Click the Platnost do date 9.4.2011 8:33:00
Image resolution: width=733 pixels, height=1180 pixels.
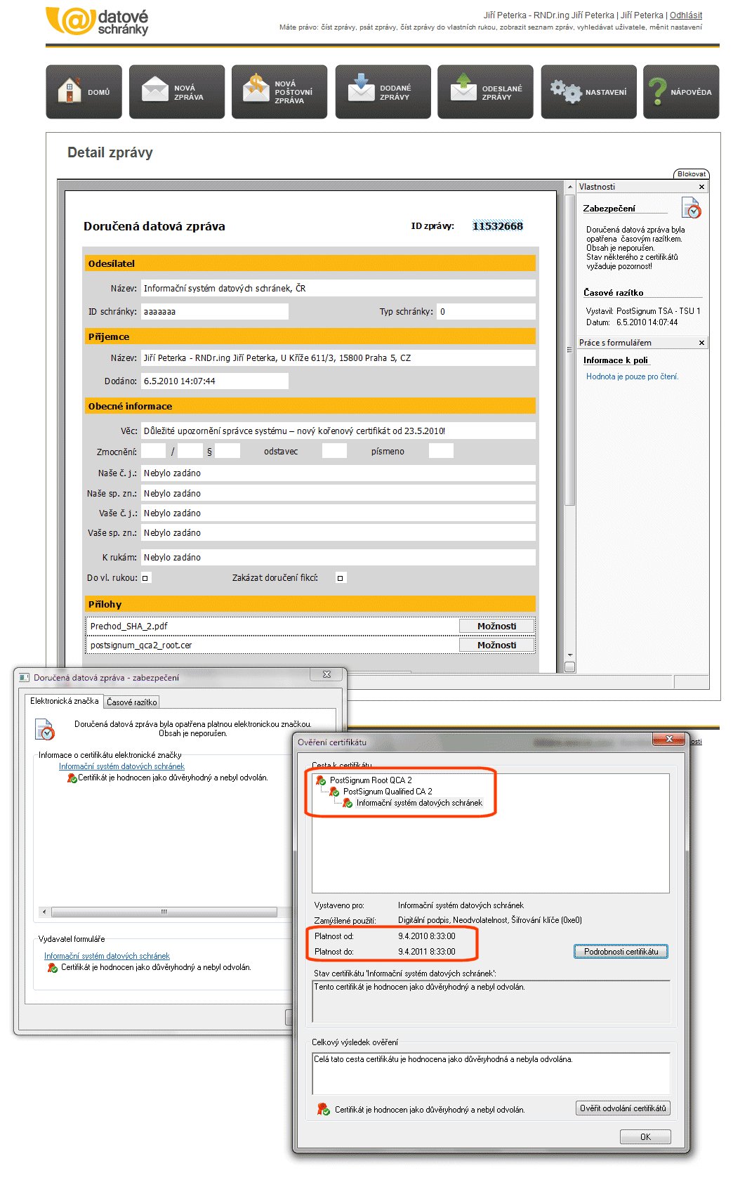(x=427, y=952)
